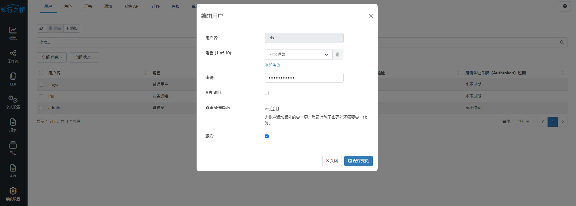Open 个人设置 personal settings icon
This screenshot has height=206, width=576.
tap(13, 102)
